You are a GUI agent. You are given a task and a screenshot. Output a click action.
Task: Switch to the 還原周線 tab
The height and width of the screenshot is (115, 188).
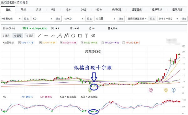point(157,10)
